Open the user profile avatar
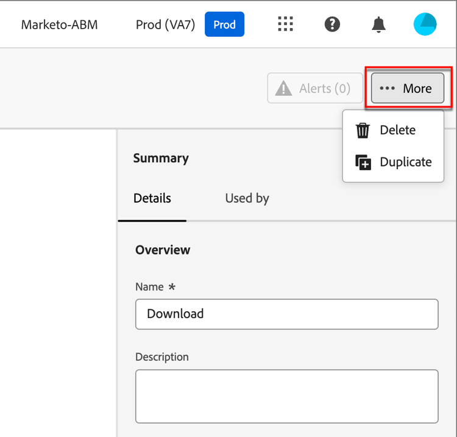The width and height of the screenshot is (457, 437). (425, 24)
